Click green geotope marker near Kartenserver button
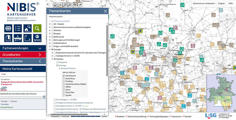The width and height of the screenshot is (236, 120). (182, 5)
